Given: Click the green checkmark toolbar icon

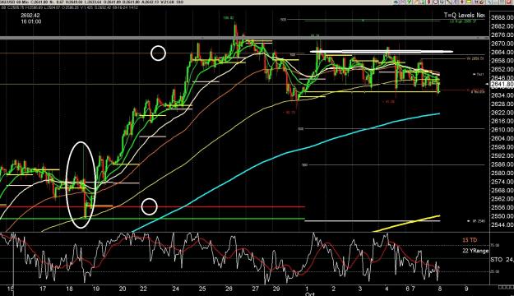Looking at the screenshot, I should (x=409, y=2).
